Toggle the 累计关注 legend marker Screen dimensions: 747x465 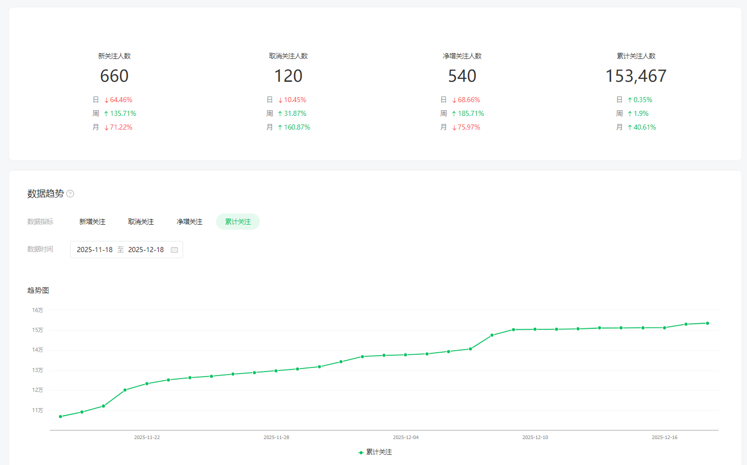361,452
